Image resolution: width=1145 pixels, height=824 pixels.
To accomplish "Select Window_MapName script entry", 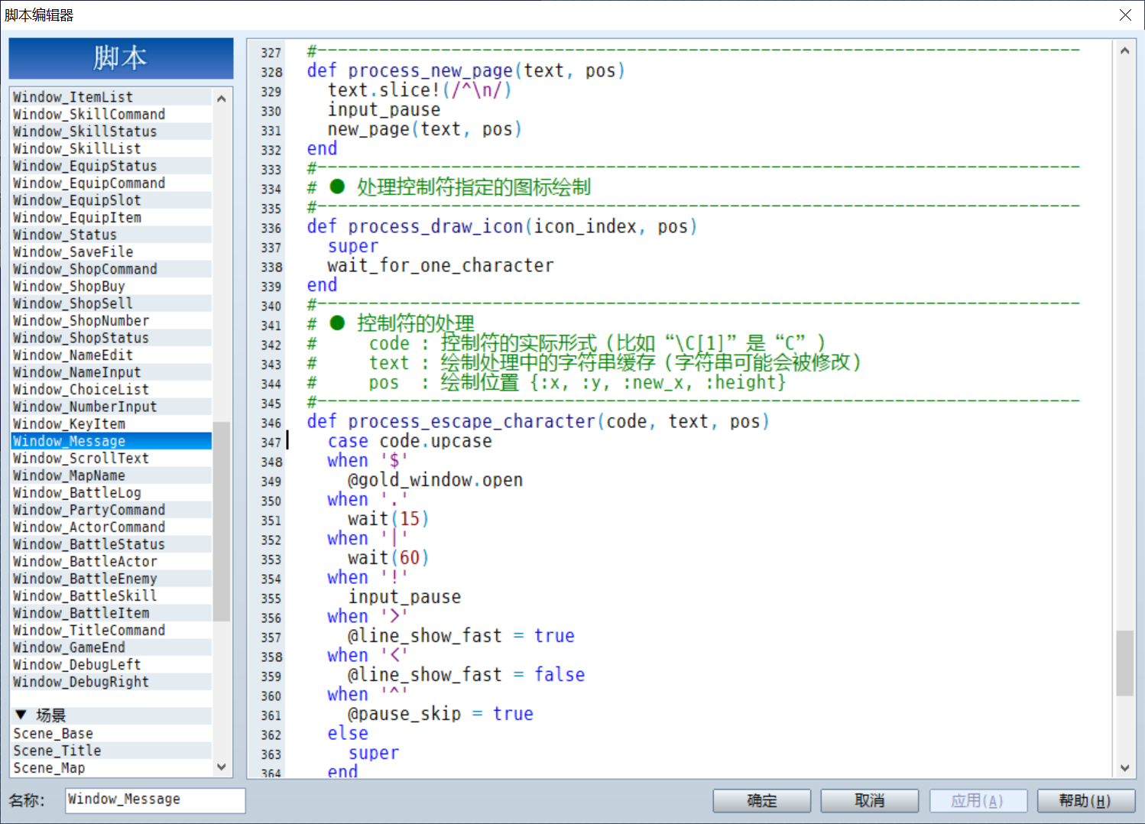I will (112, 475).
